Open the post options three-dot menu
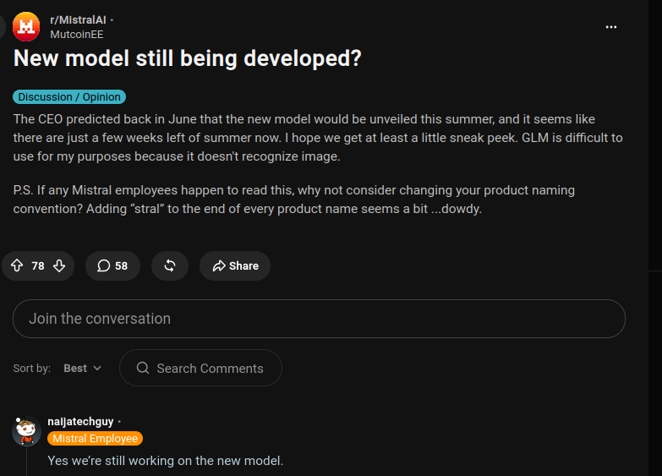 point(611,27)
